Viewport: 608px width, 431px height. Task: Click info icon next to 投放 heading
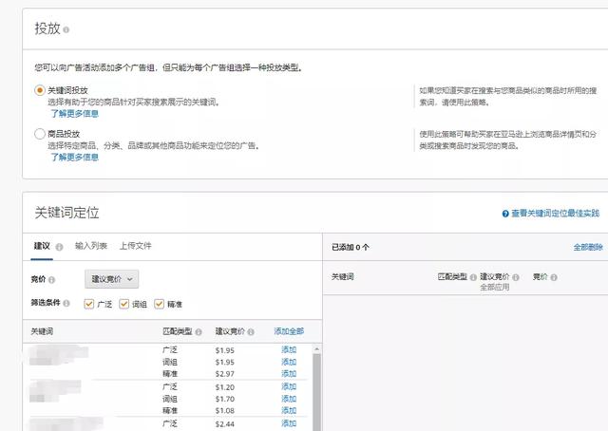tap(66, 29)
